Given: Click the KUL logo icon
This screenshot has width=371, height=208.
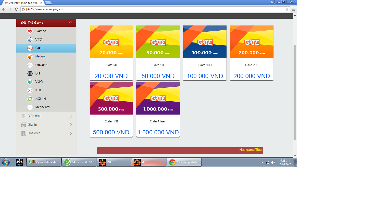Looking at the screenshot, I should [30, 90].
